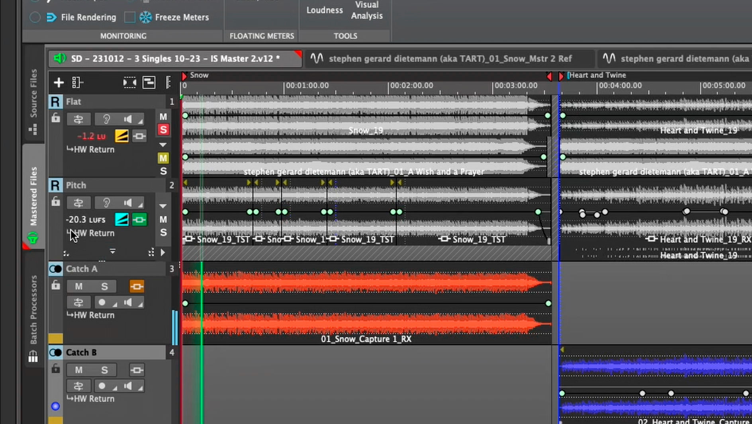Select the File Rendering radio button
This screenshot has height=424, width=752.
[35, 17]
